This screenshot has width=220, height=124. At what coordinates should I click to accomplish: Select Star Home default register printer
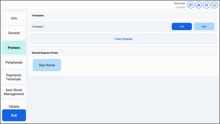47,65
